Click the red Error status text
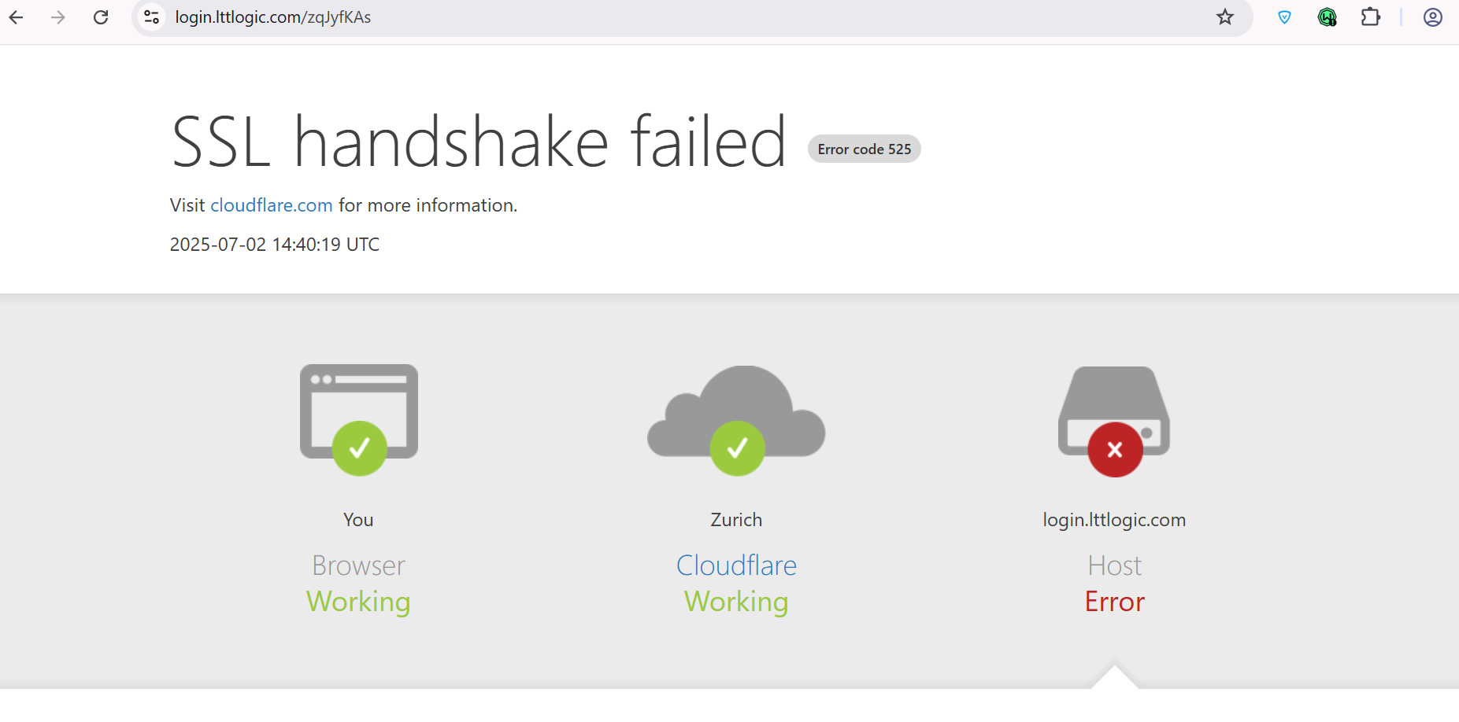The height and width of the screenshot is (722, 1459). (1114, 602)
